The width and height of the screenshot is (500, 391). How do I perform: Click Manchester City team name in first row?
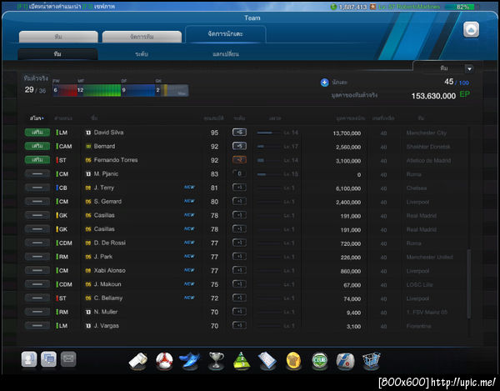point(427,133)
